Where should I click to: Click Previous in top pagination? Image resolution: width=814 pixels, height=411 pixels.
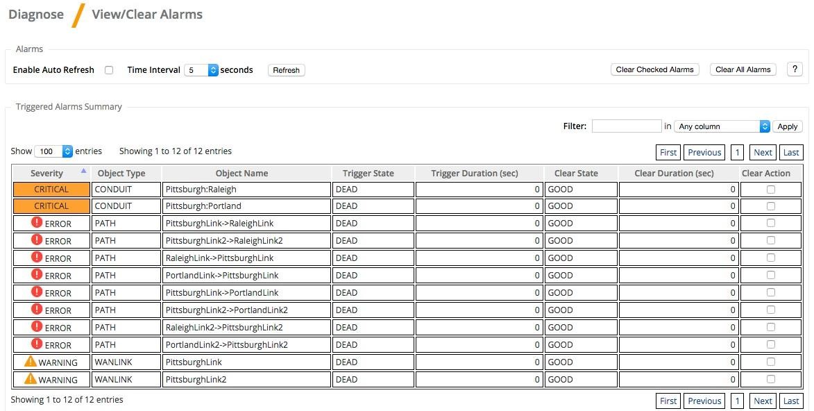pyautogui.click(x=704, y=152)
